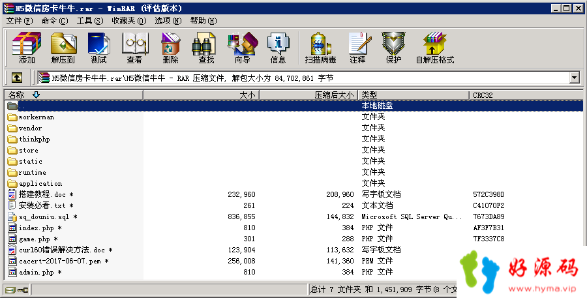Open the 选项(N) menu

click(168, 21)
